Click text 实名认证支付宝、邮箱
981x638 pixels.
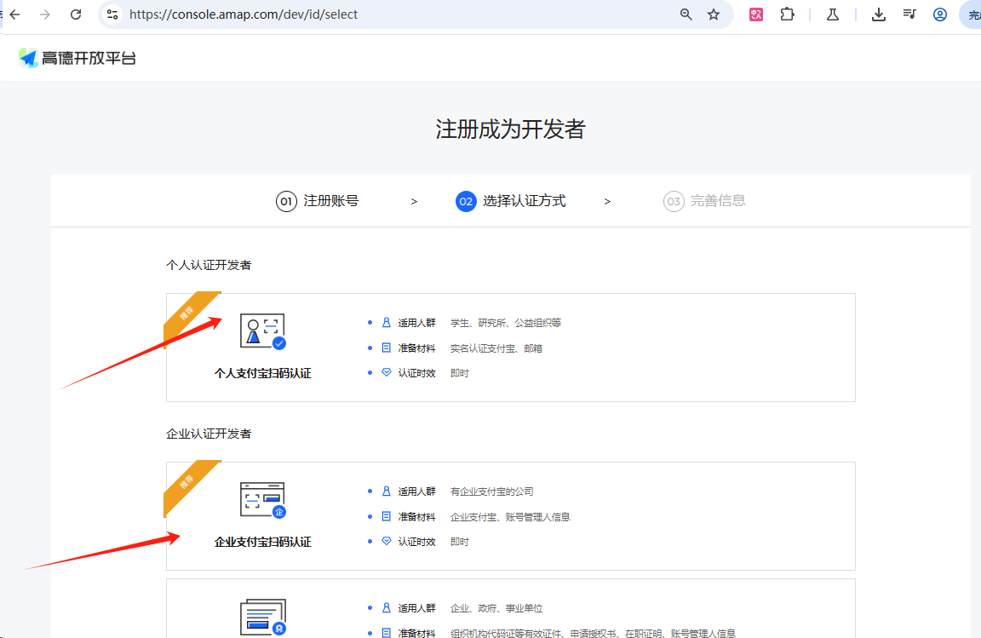coord(496,348)
